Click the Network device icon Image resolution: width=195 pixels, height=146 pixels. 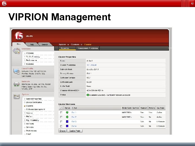17,84
